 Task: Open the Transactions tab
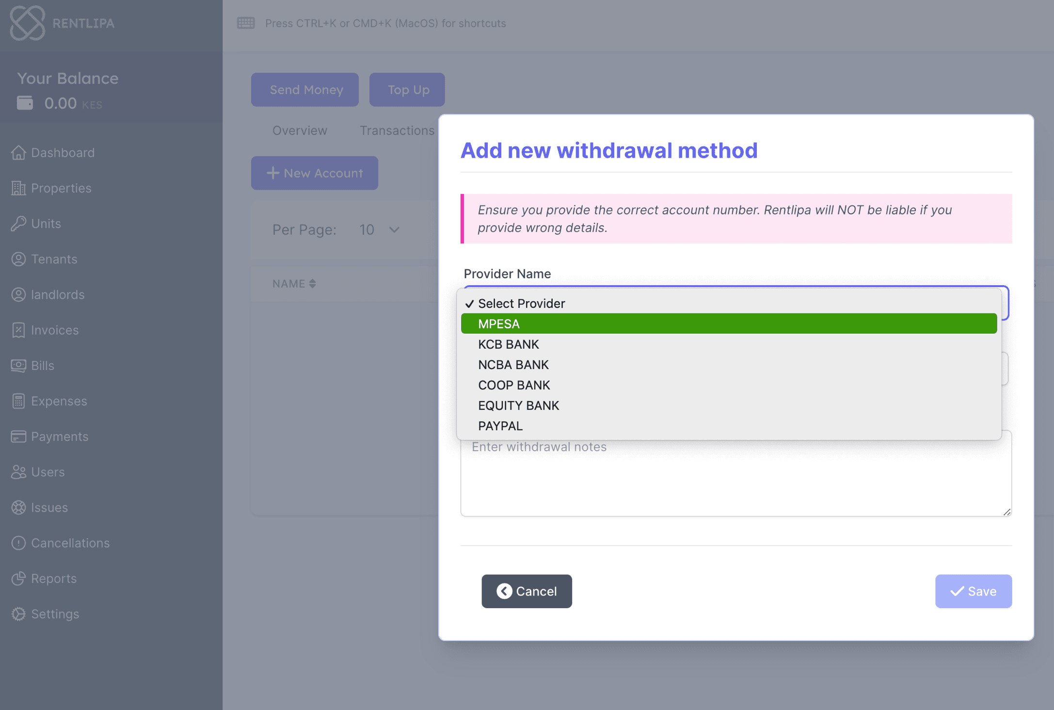397,130
